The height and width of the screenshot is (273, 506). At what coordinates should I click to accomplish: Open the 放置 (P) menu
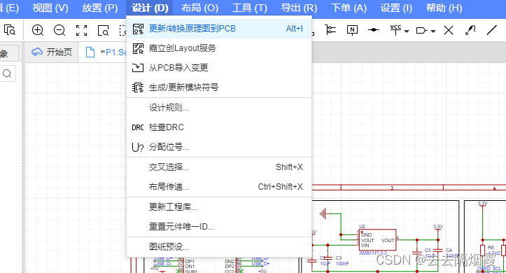pyautogui.click(x=100, y=8)
